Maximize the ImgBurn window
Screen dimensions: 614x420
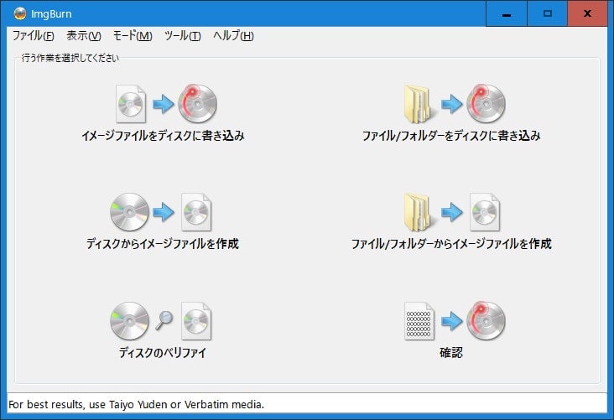tap(548, 13)
